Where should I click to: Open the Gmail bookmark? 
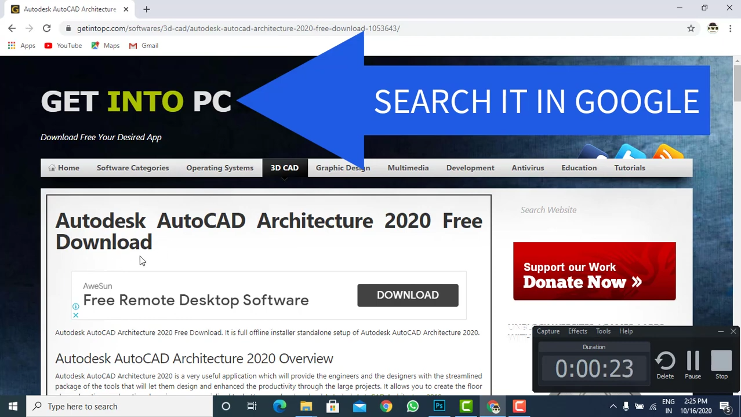(x=143, y=45)
